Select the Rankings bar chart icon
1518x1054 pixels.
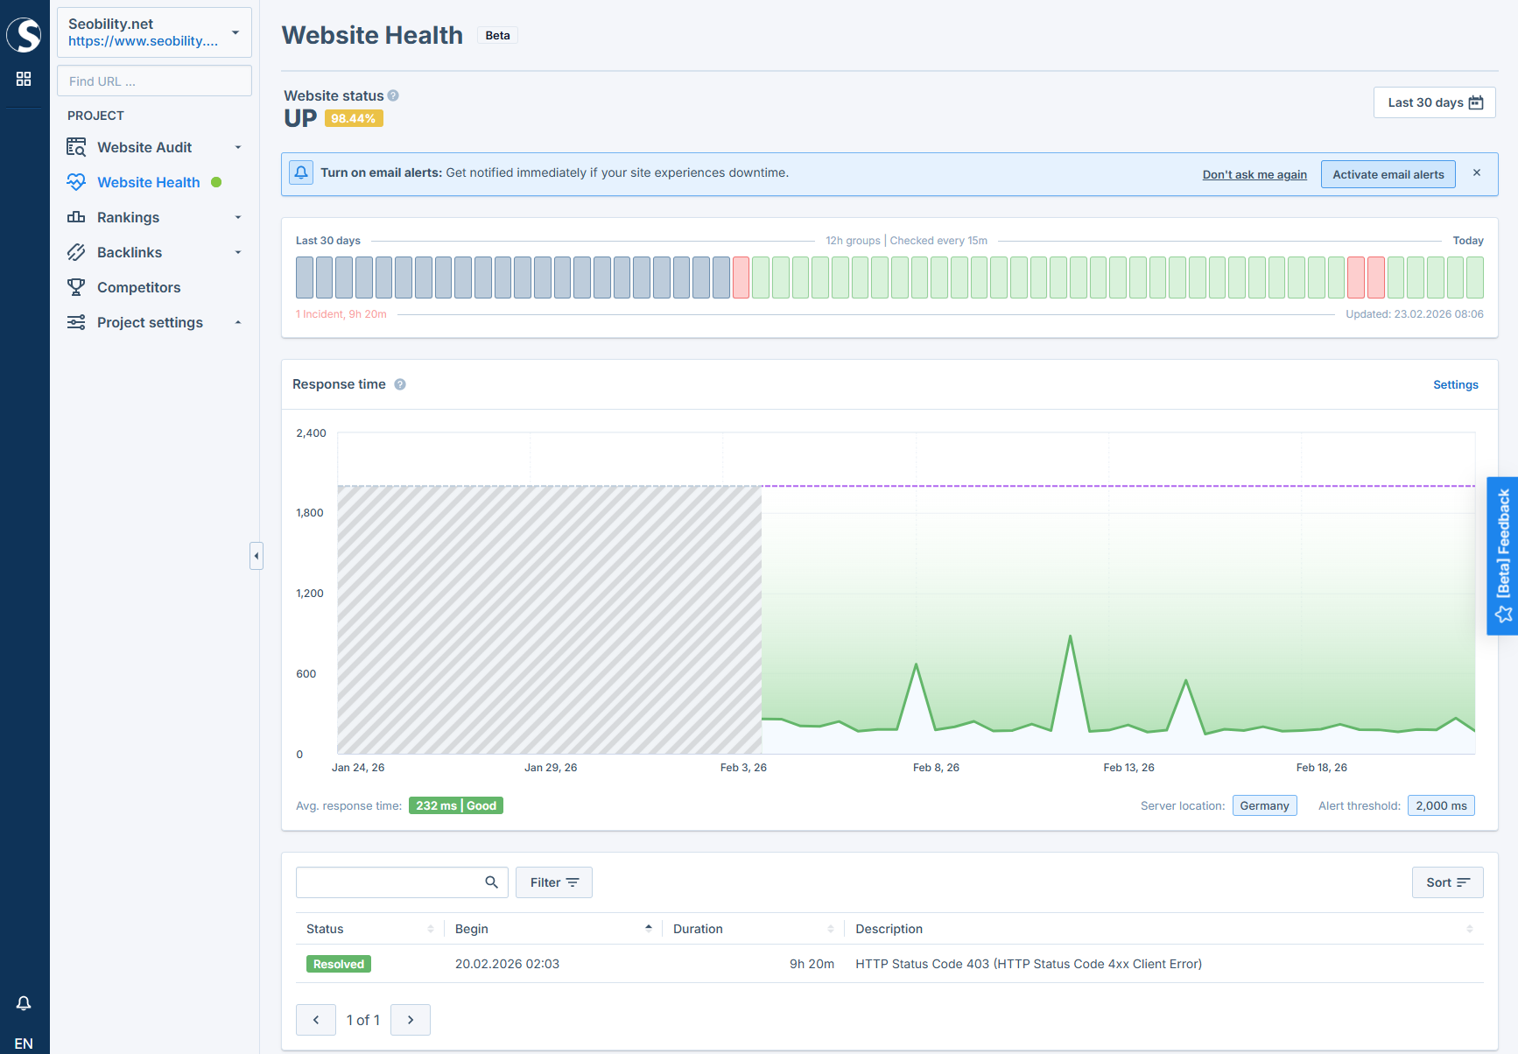[x=76, y=217]
